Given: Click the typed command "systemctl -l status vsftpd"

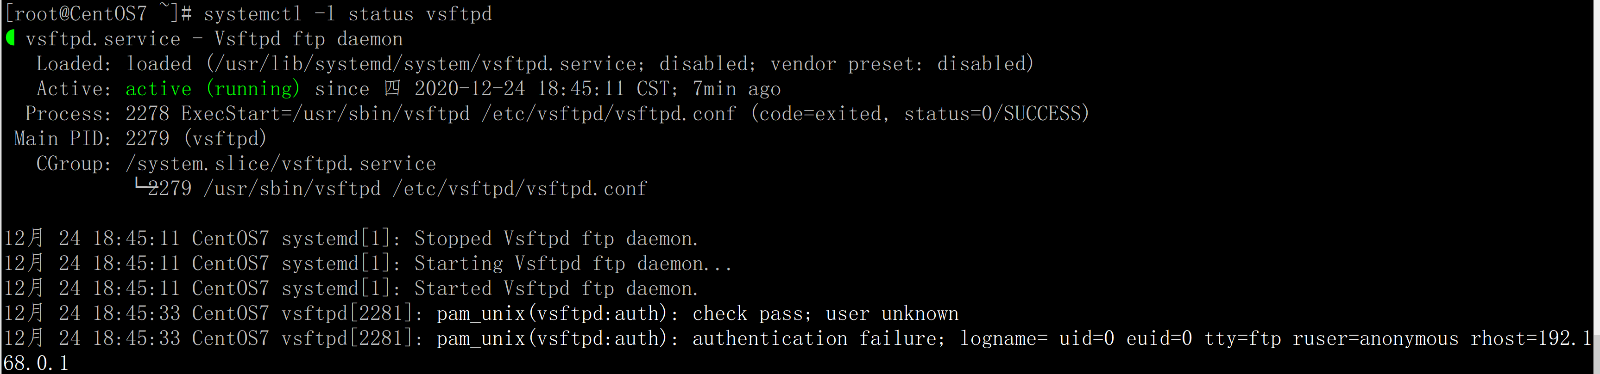Looking at the screenshot, I should pyautogui.click(x=347, y=14).
